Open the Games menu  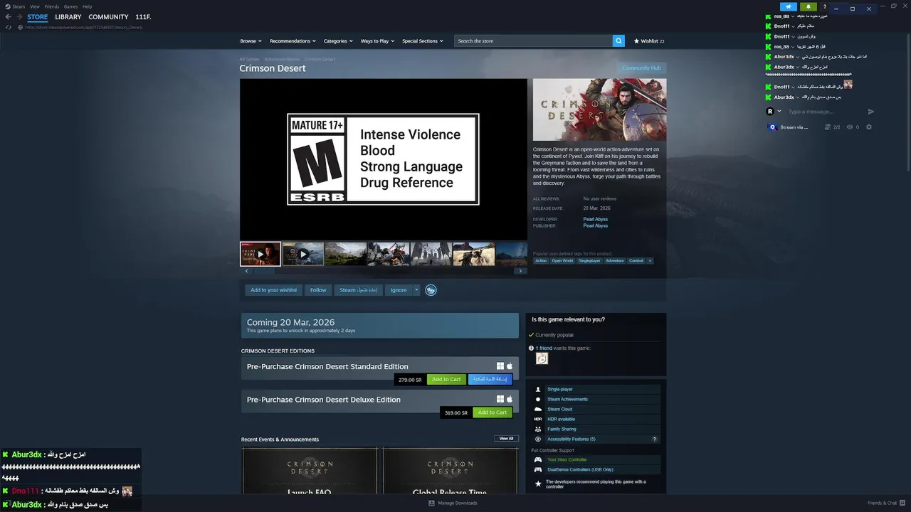tap(70, 6)
